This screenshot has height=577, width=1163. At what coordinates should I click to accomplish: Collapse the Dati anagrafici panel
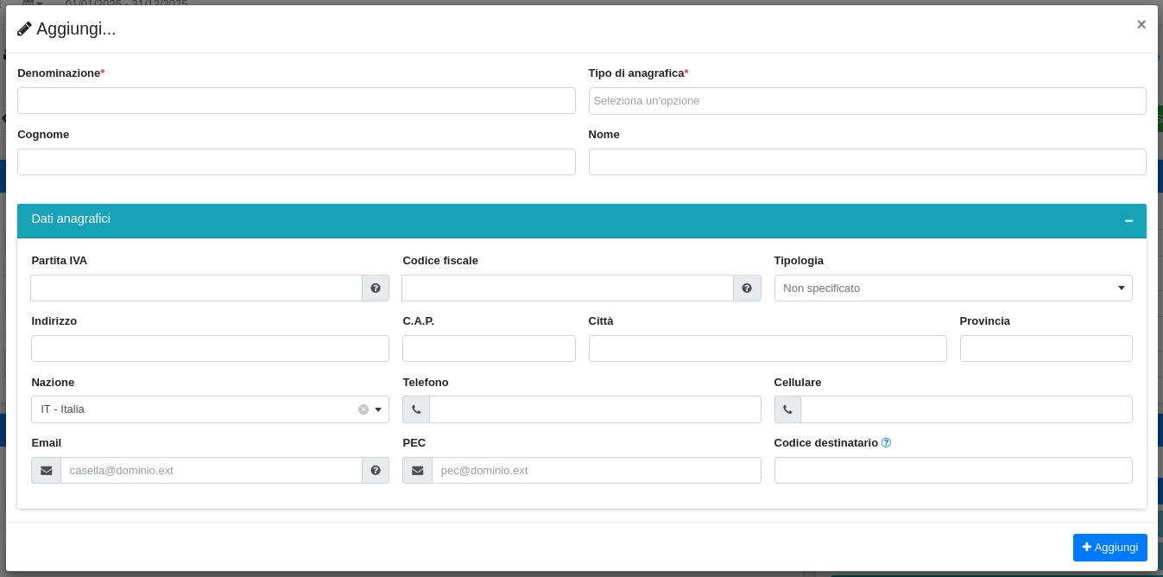point(1128,221)
